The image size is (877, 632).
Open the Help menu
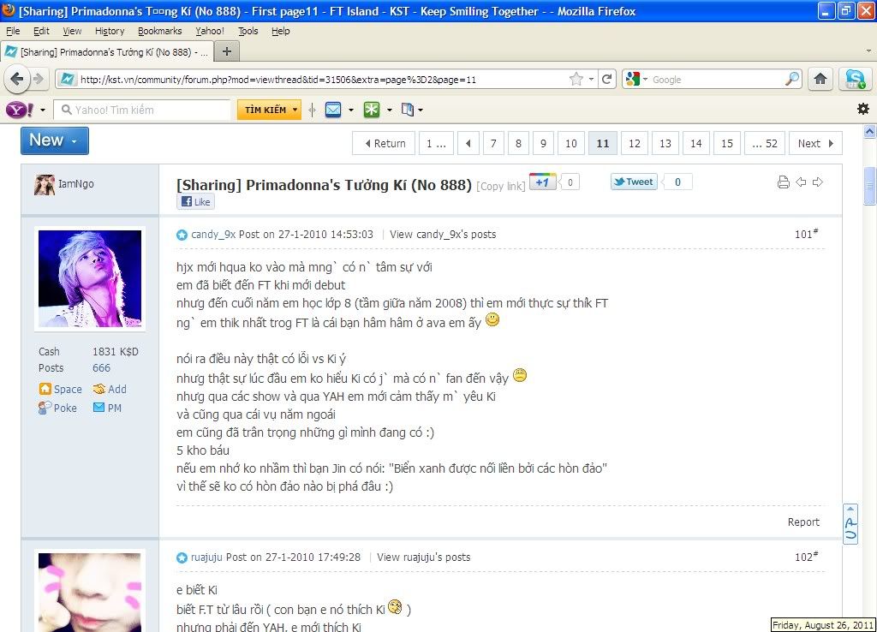pos(281,31)
